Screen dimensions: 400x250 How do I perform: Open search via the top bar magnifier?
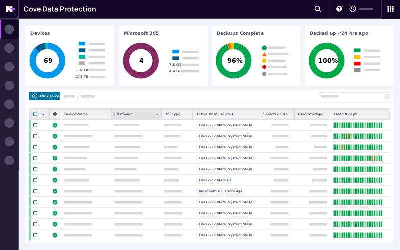318,9
